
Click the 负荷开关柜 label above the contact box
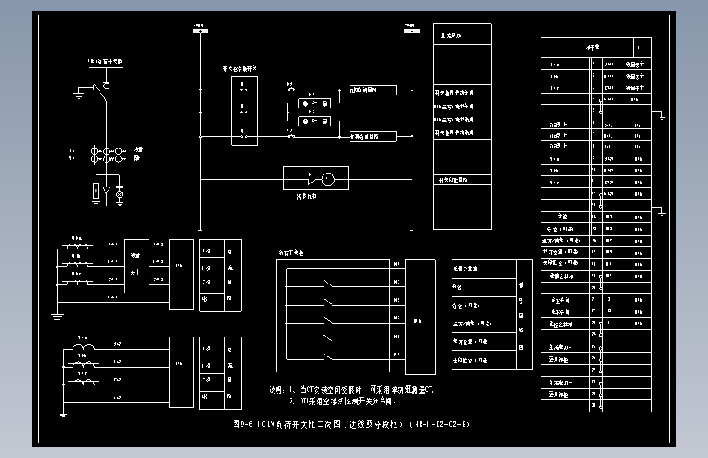(x=292, y=253)
